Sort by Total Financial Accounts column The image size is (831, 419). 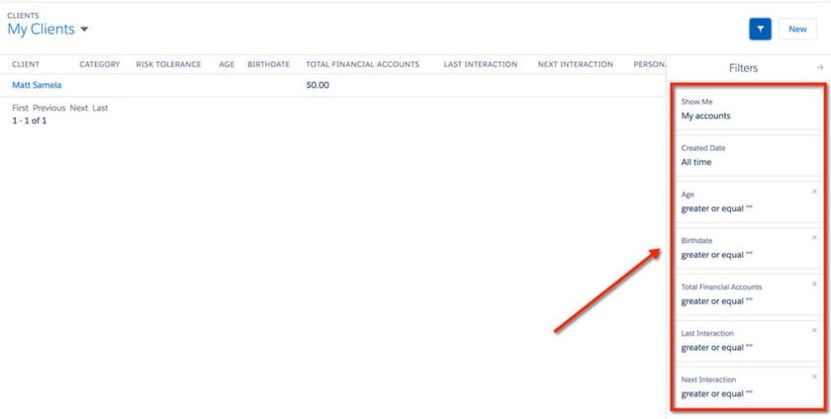[x=362, y=64]
